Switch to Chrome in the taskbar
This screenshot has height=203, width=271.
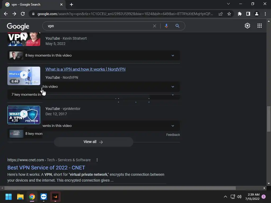coord(32,197)
